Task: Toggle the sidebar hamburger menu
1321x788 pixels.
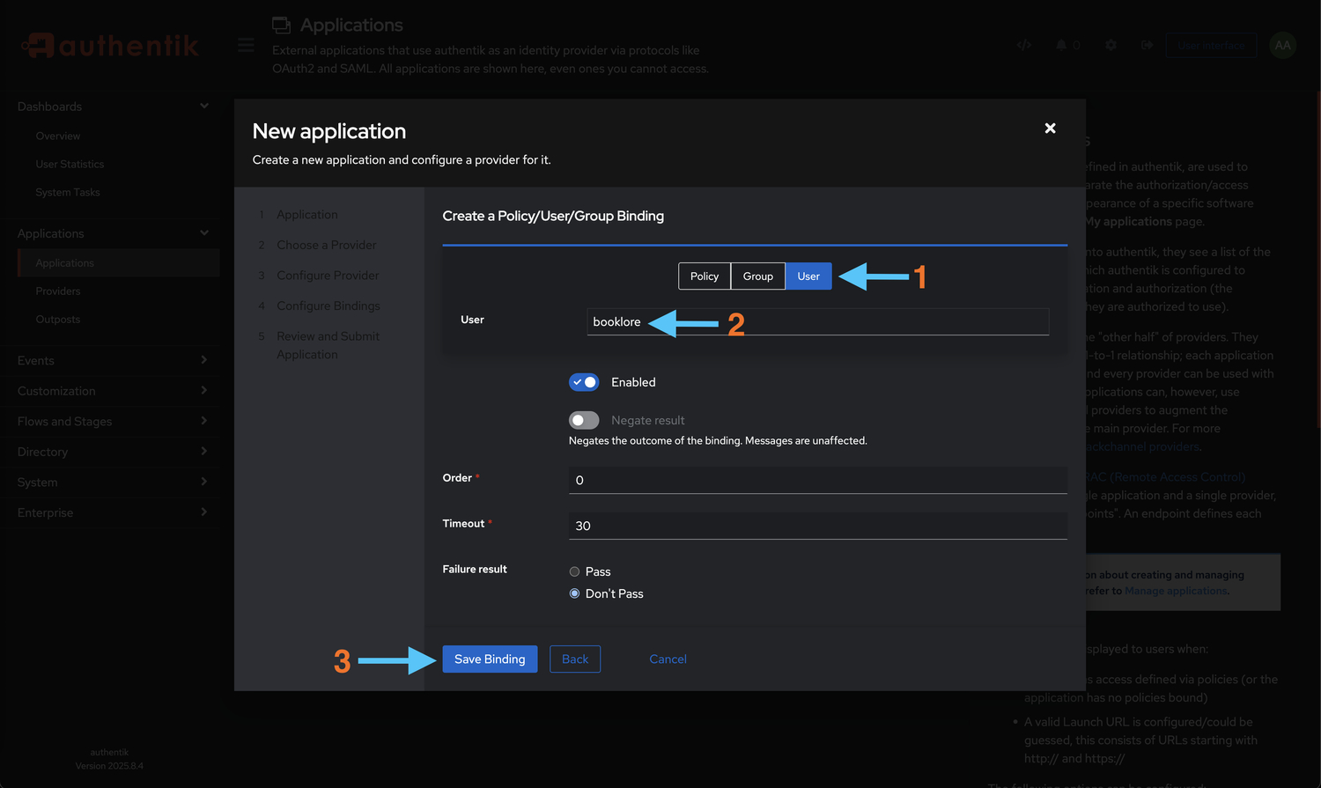Action: tap(245, 44)
